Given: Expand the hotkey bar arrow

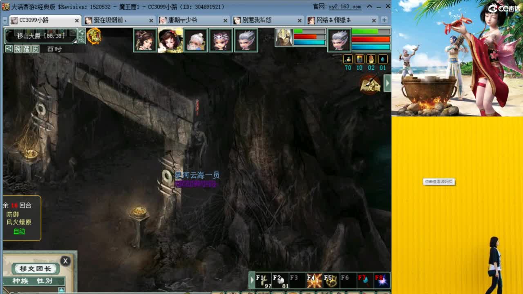Looking at the screenshot, I should pyautogui.click(x=252, y=281).
